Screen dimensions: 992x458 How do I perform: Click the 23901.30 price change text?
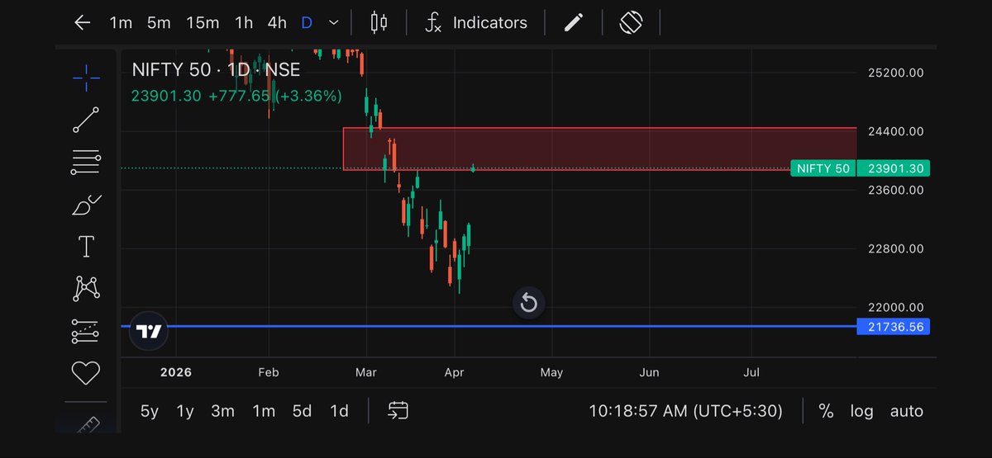[236, 96]
